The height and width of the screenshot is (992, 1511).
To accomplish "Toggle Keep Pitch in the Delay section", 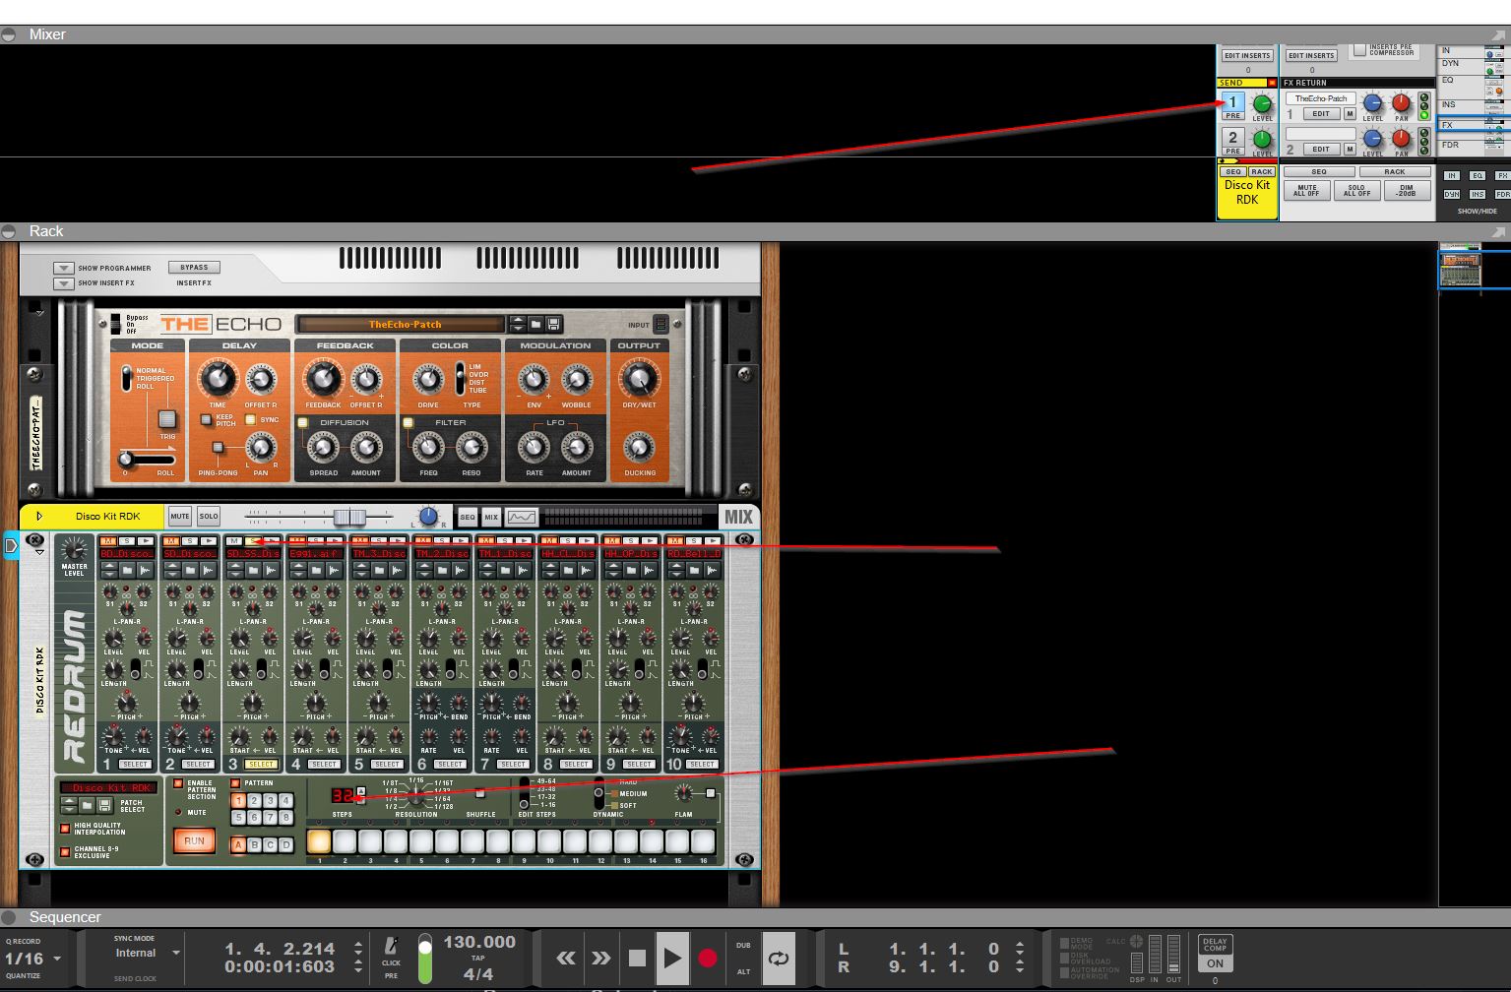I will [x=206, y=419].
